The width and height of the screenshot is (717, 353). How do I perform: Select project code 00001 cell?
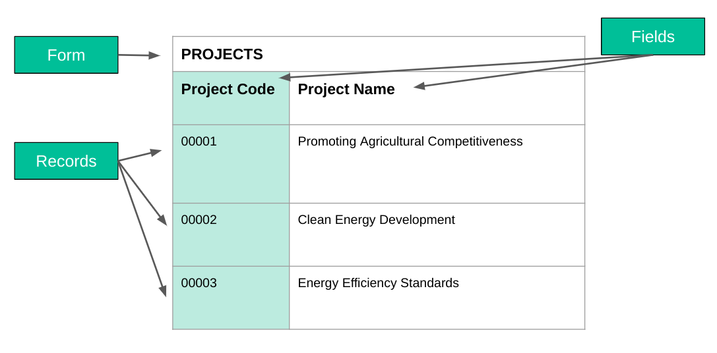click(231, 164)
